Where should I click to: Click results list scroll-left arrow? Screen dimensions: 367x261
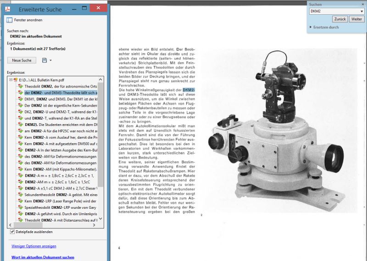10,225
